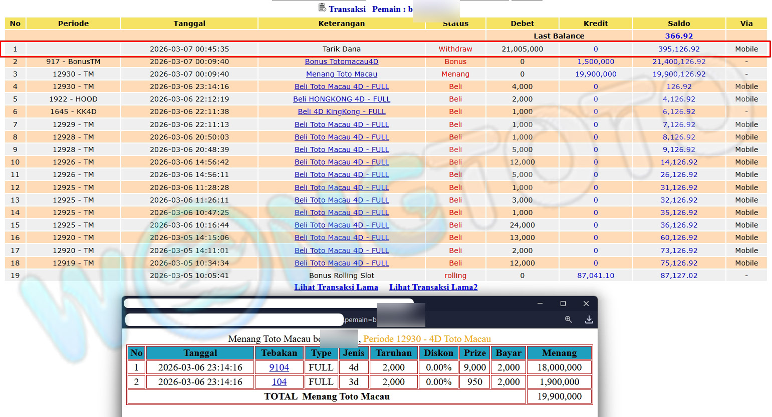Open Lihat Transaksi Lama link
This screenshot has width=772, height=417.
click(336, 287)
